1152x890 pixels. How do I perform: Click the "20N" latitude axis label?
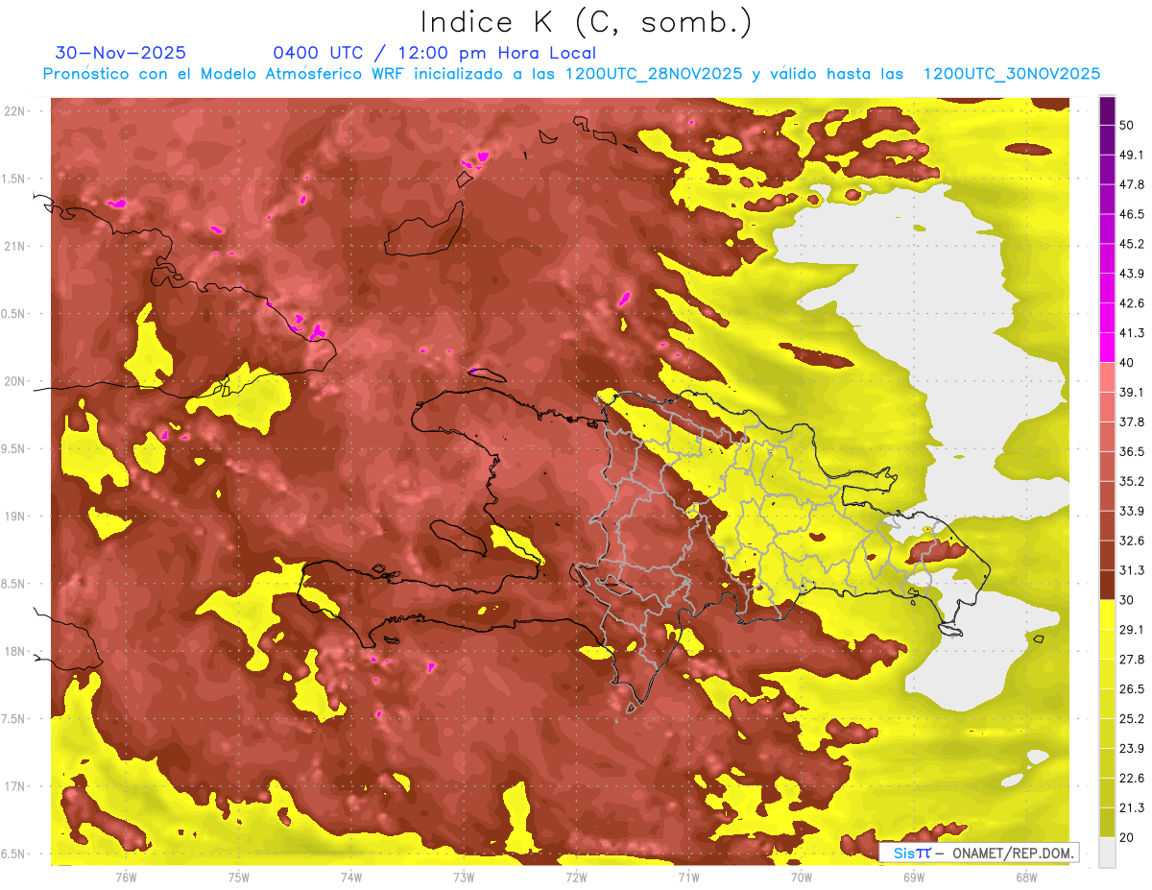[x=14, y=381]
